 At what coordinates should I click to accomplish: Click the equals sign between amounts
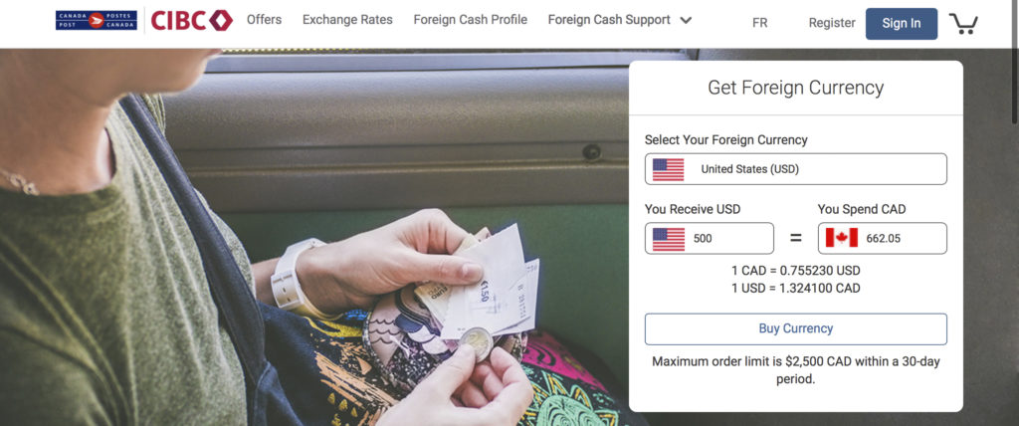point(795,238)
